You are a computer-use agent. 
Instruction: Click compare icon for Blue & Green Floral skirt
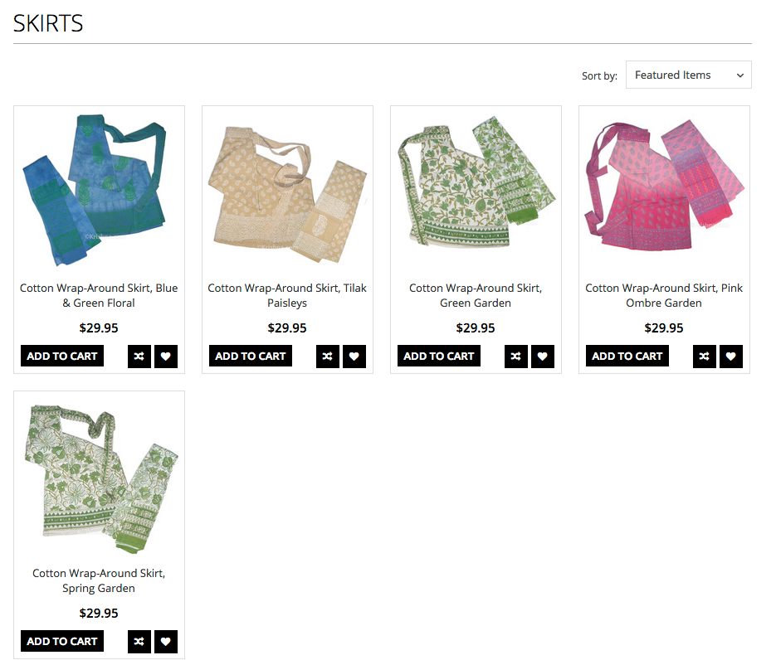tap(139, 356)
